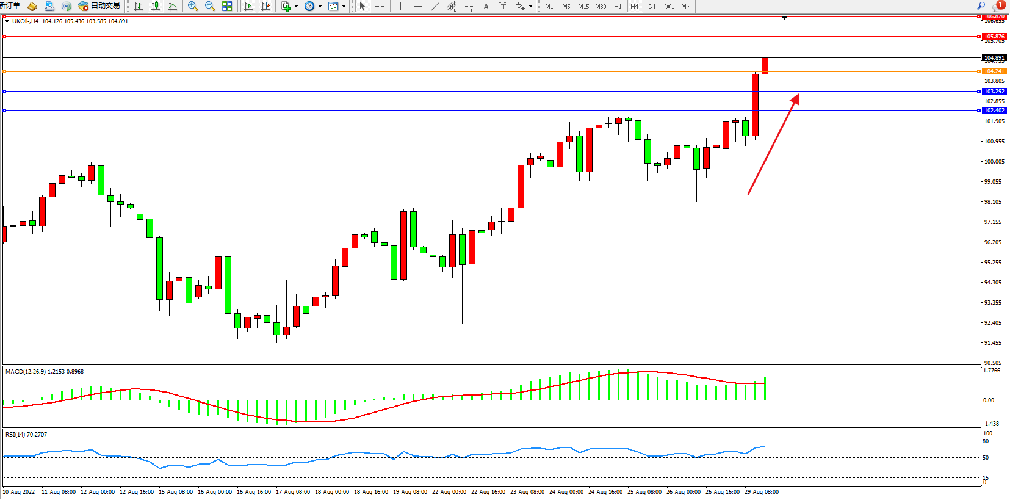This screenshot has width=1010, height=500.
Task: Select the orange 104.241 price line handle
Action: pyautogui.click(x=5, y=71)
